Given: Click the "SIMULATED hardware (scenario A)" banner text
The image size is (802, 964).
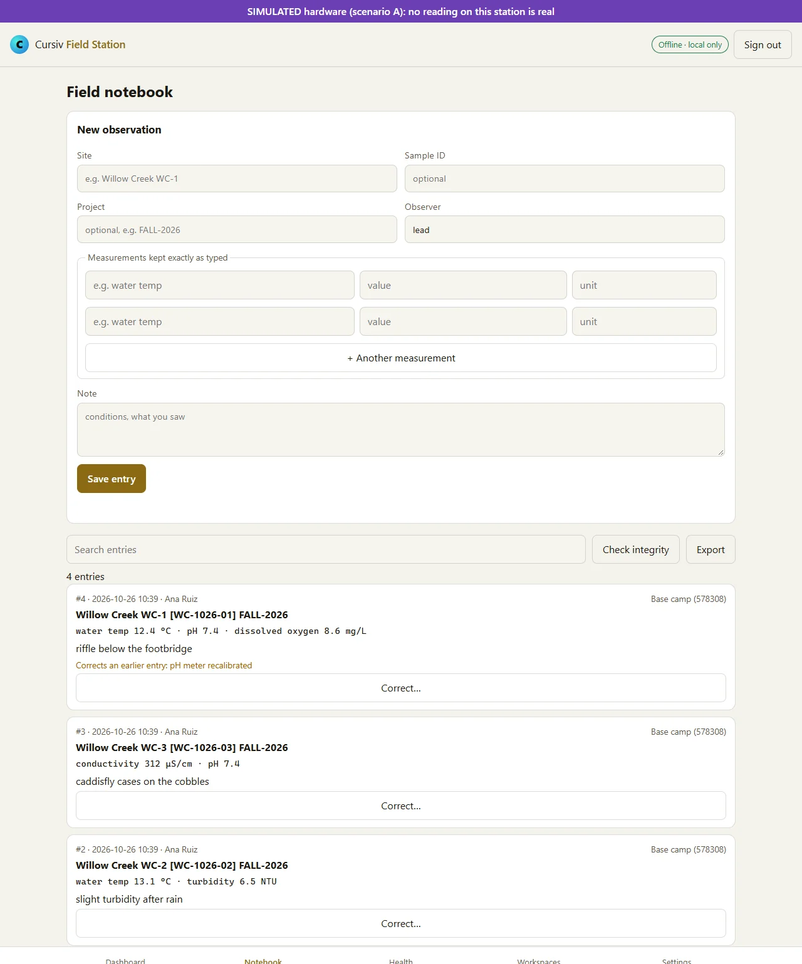Looking at the screenshot, I should pos(401,11).
